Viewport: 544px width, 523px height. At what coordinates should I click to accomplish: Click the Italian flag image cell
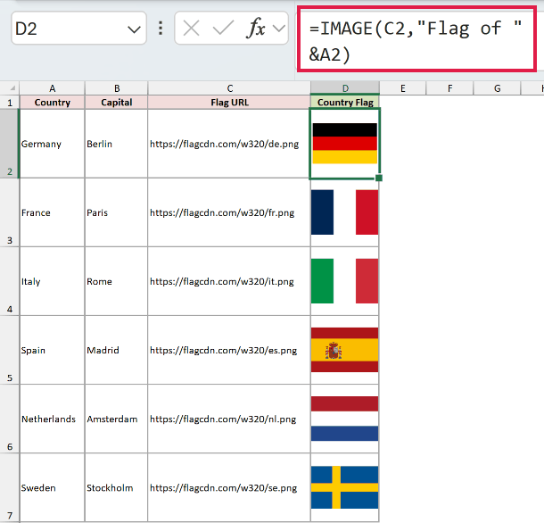point(345,281)
